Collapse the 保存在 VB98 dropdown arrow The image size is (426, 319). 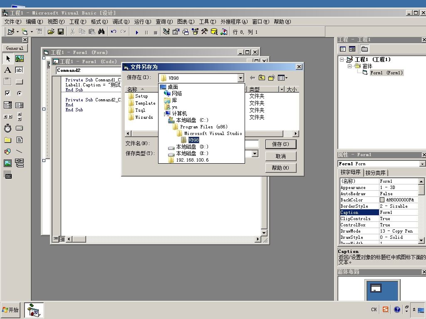pyautogui.click(x=241, y=78)
